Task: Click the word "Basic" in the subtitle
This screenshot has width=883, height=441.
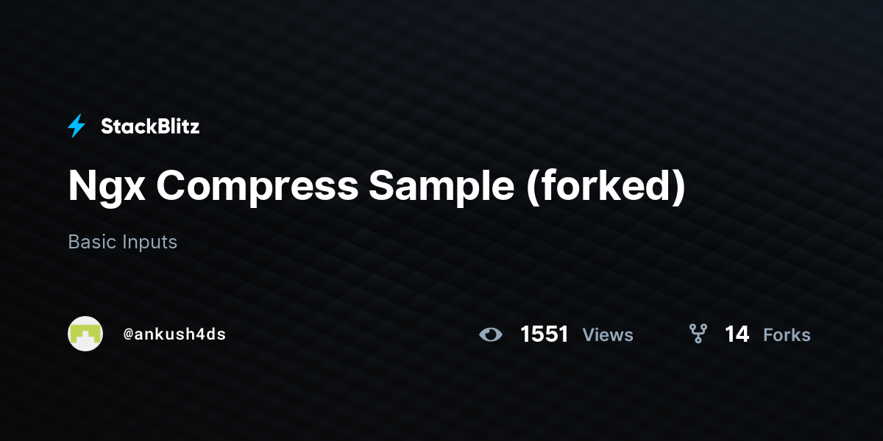Action: pyautogui.click(x=93, y=242)
